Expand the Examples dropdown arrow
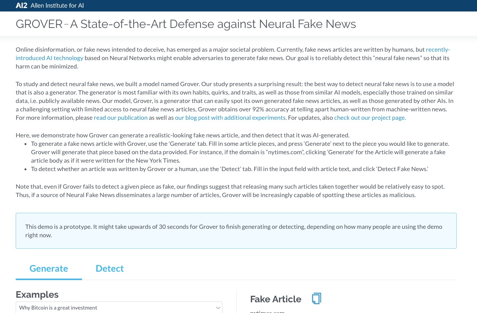477x313 pixels. click(x=218, y=308)
